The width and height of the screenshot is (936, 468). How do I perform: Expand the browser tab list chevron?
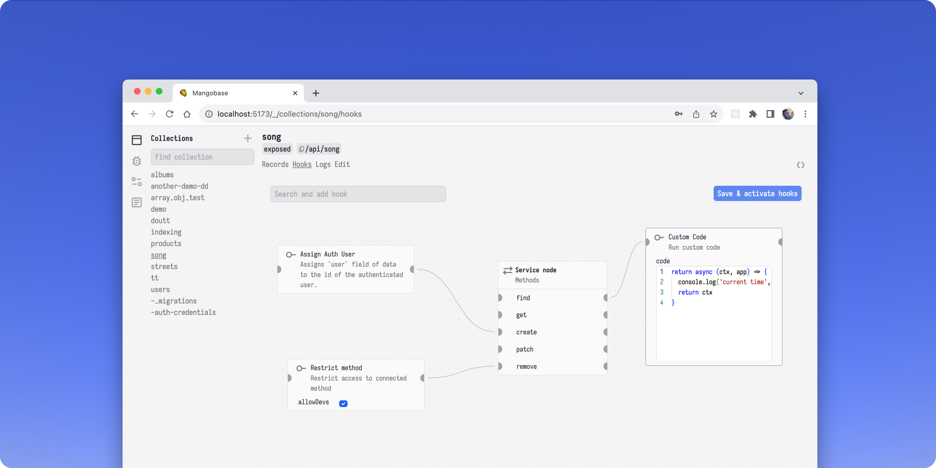click(801, 93)
